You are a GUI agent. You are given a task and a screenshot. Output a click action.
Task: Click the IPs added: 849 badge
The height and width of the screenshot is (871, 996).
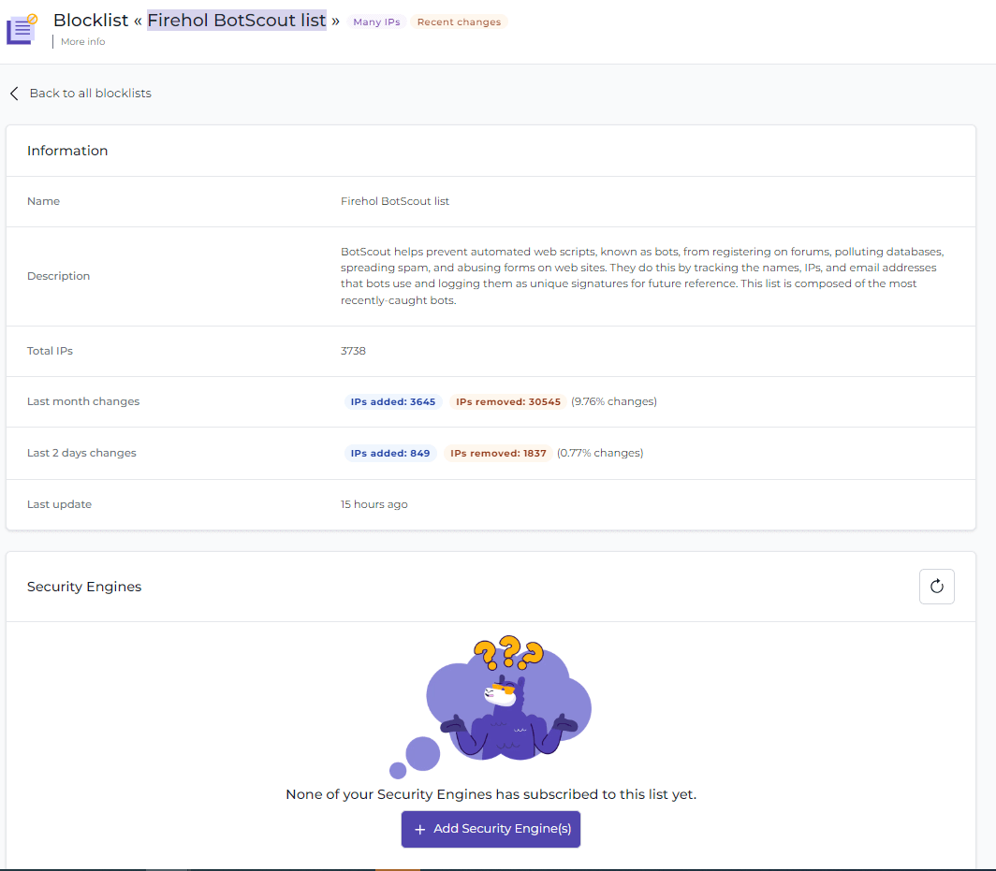[x=389, y=453]
